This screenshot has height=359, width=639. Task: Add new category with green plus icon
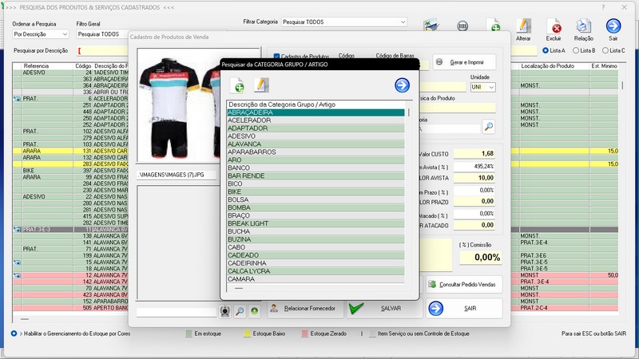237,85
